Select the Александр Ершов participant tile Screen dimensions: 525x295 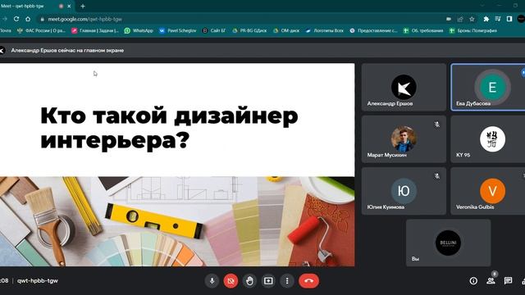[404, 88]
